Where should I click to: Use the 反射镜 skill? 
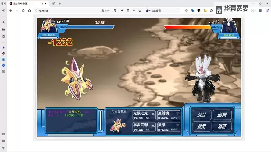[169, 115]
